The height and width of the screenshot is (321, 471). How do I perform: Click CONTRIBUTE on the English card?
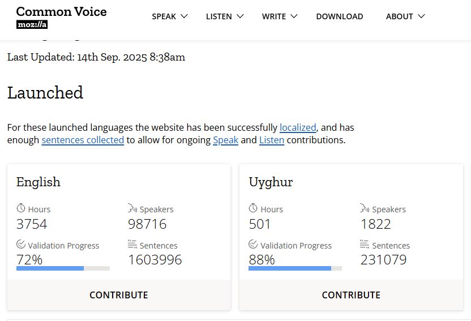click(119, 295)
